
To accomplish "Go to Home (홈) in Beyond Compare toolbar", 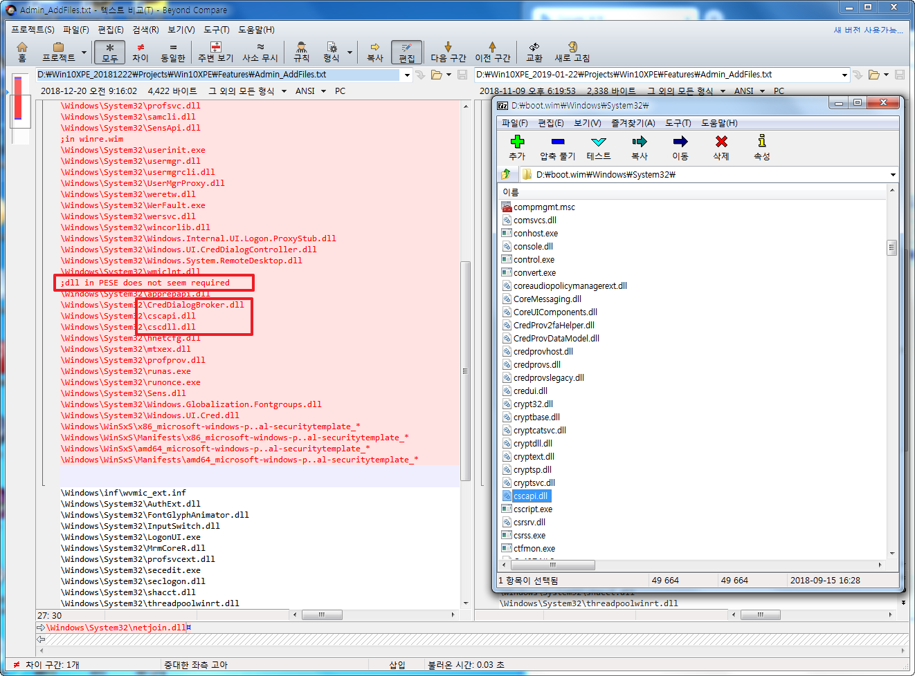I will point(22,52).
